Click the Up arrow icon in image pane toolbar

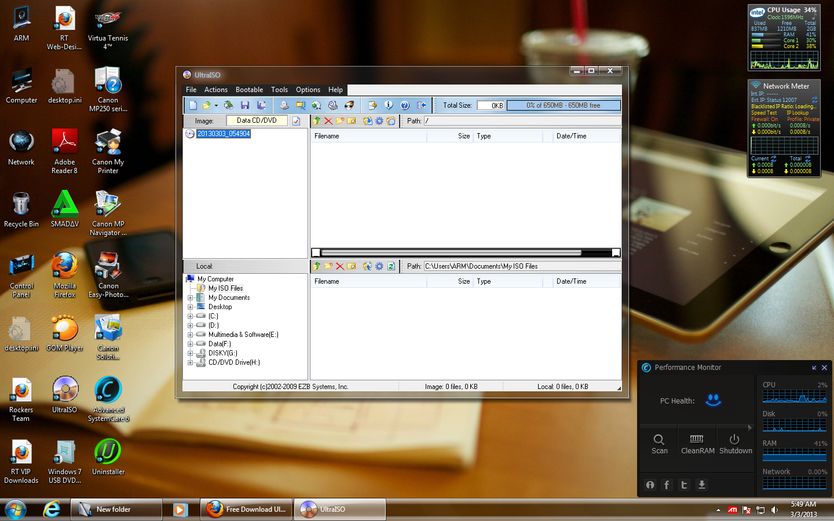coord(317,121)
